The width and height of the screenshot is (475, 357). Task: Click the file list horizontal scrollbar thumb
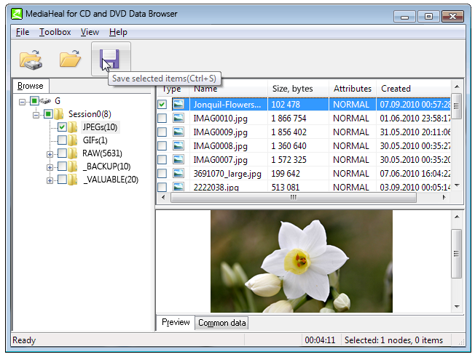click(293, 197)
